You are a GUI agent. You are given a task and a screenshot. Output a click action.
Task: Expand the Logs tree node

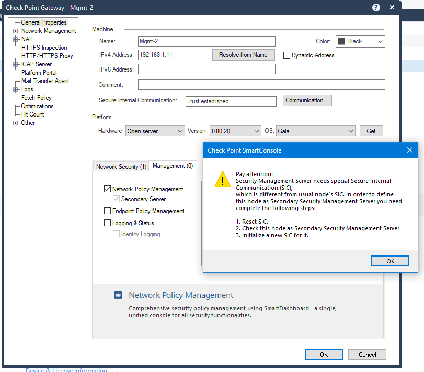16,90
